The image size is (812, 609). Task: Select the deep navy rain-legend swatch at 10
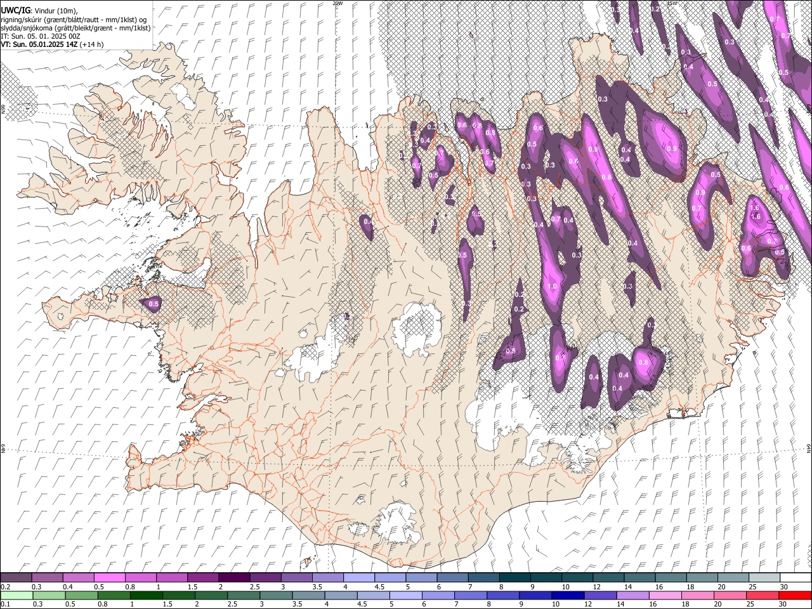coord(567,595)
